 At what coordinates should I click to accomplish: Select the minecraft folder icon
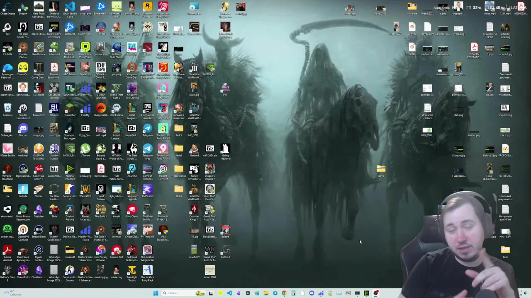pyautogui.click(x=70, y=252)
